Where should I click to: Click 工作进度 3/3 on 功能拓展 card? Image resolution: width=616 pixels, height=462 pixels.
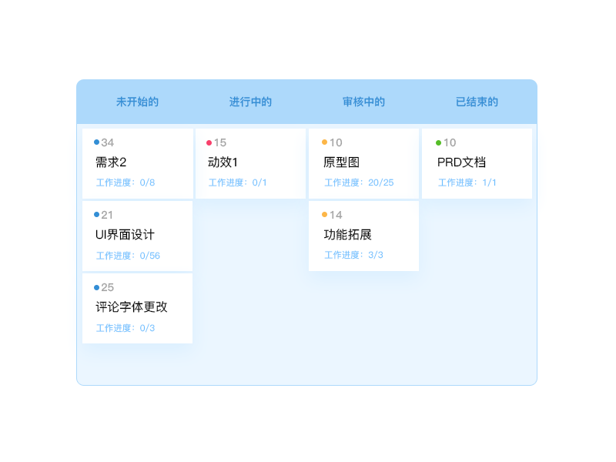pos(353,255)
